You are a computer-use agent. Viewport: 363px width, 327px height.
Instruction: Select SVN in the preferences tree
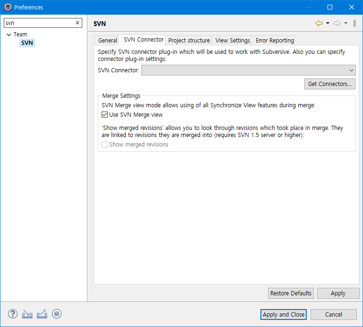tap(27, 43)
